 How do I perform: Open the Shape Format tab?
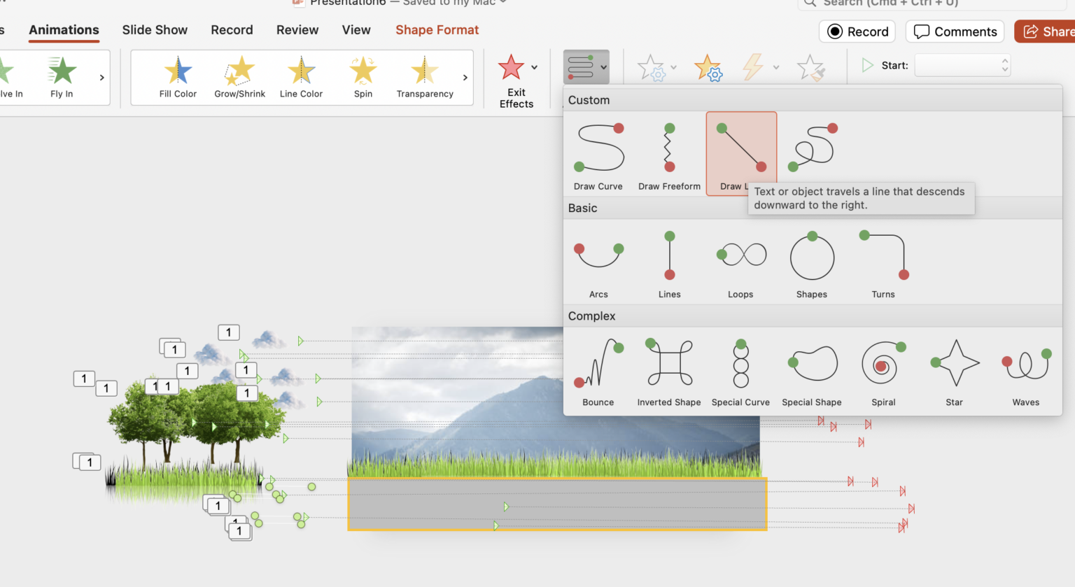(x=437, y=30)
